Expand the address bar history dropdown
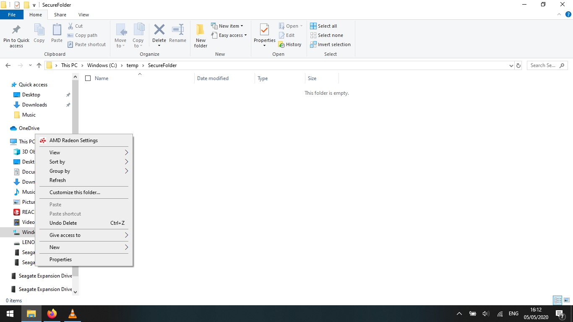Image resolution: width=573 pixels, height=322 pixels. tap(511, 65)
